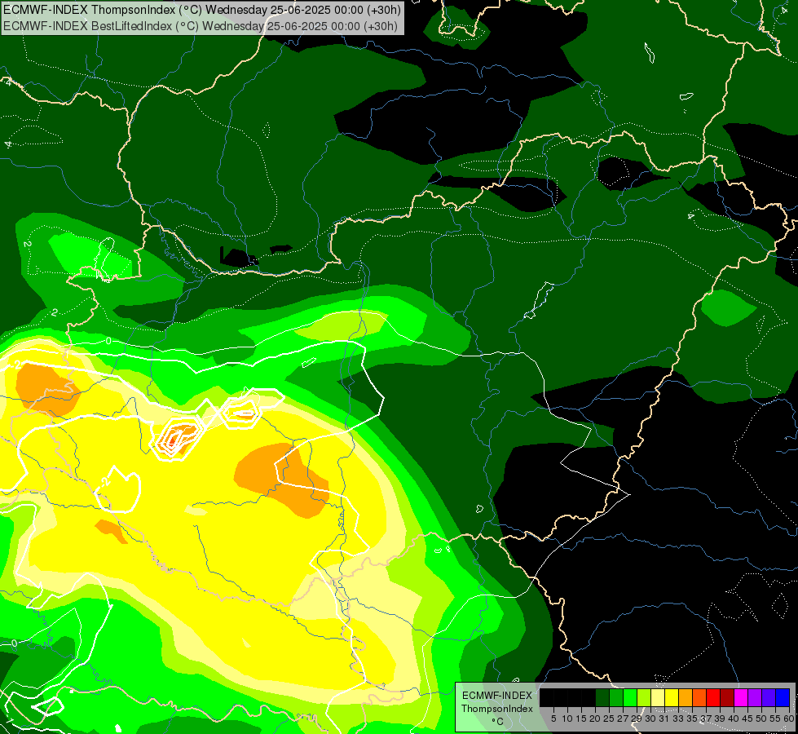This screenshot has height=734, width=798.
Task: Select the purple 45–50 legend swatch
Action: [755, 697]
